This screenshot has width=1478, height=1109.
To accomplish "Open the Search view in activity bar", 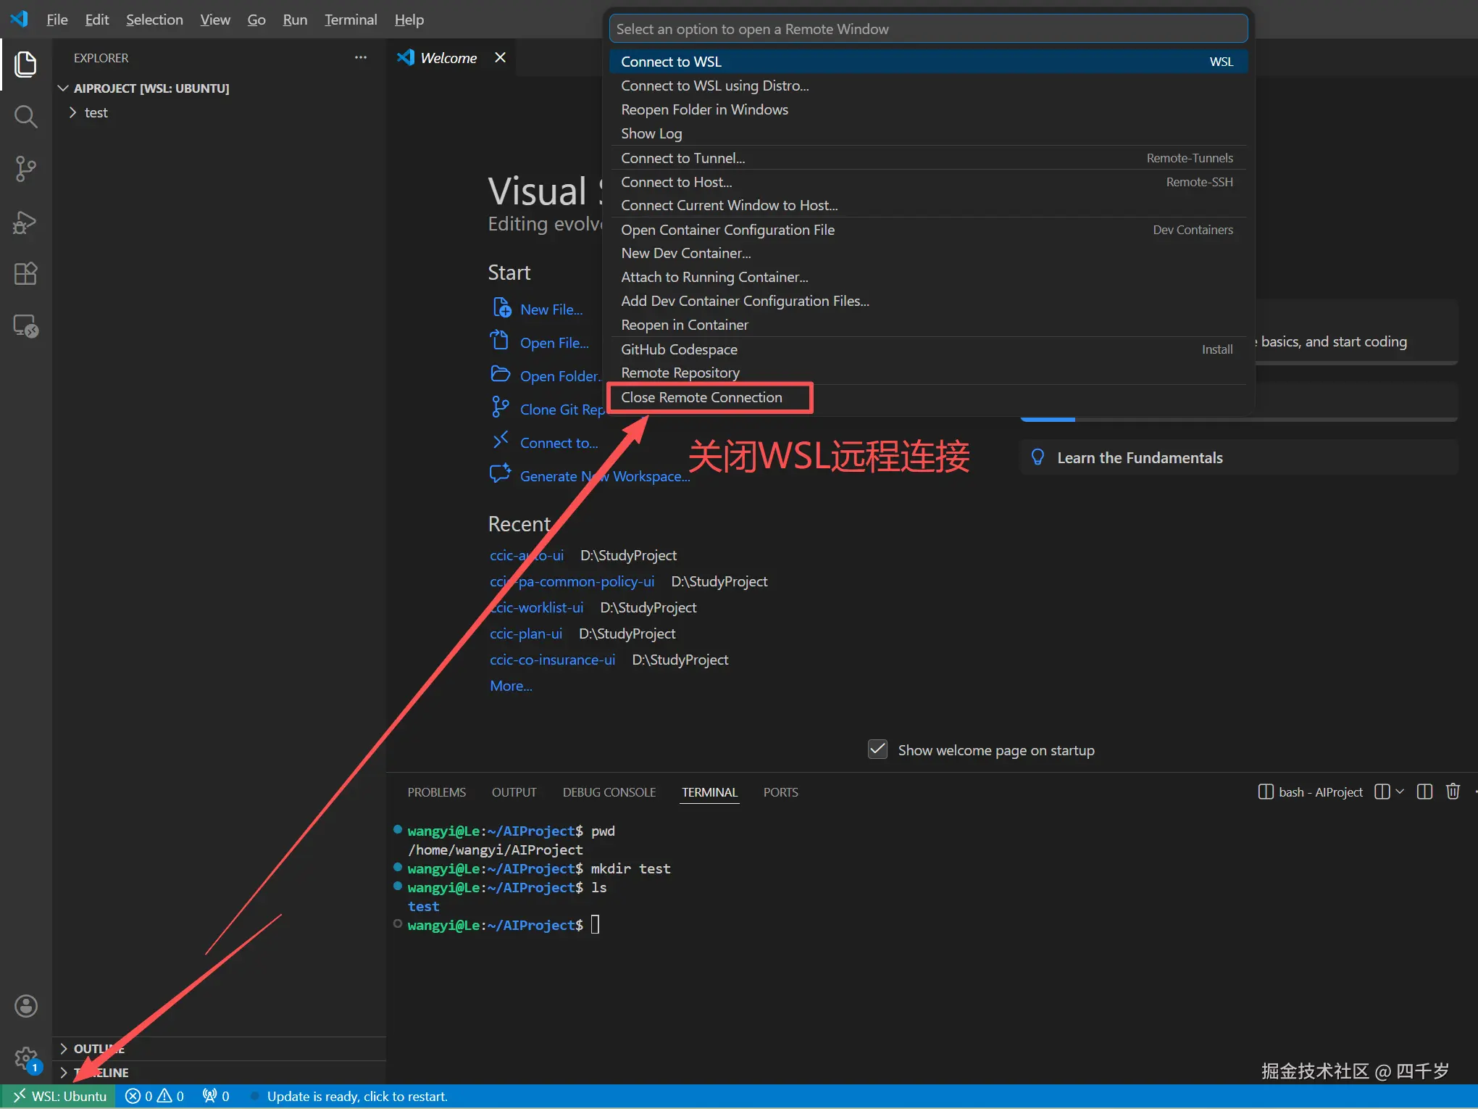I will (x=26, y=116).
